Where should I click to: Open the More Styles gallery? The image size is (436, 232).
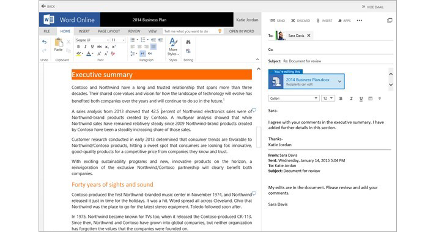173,47
